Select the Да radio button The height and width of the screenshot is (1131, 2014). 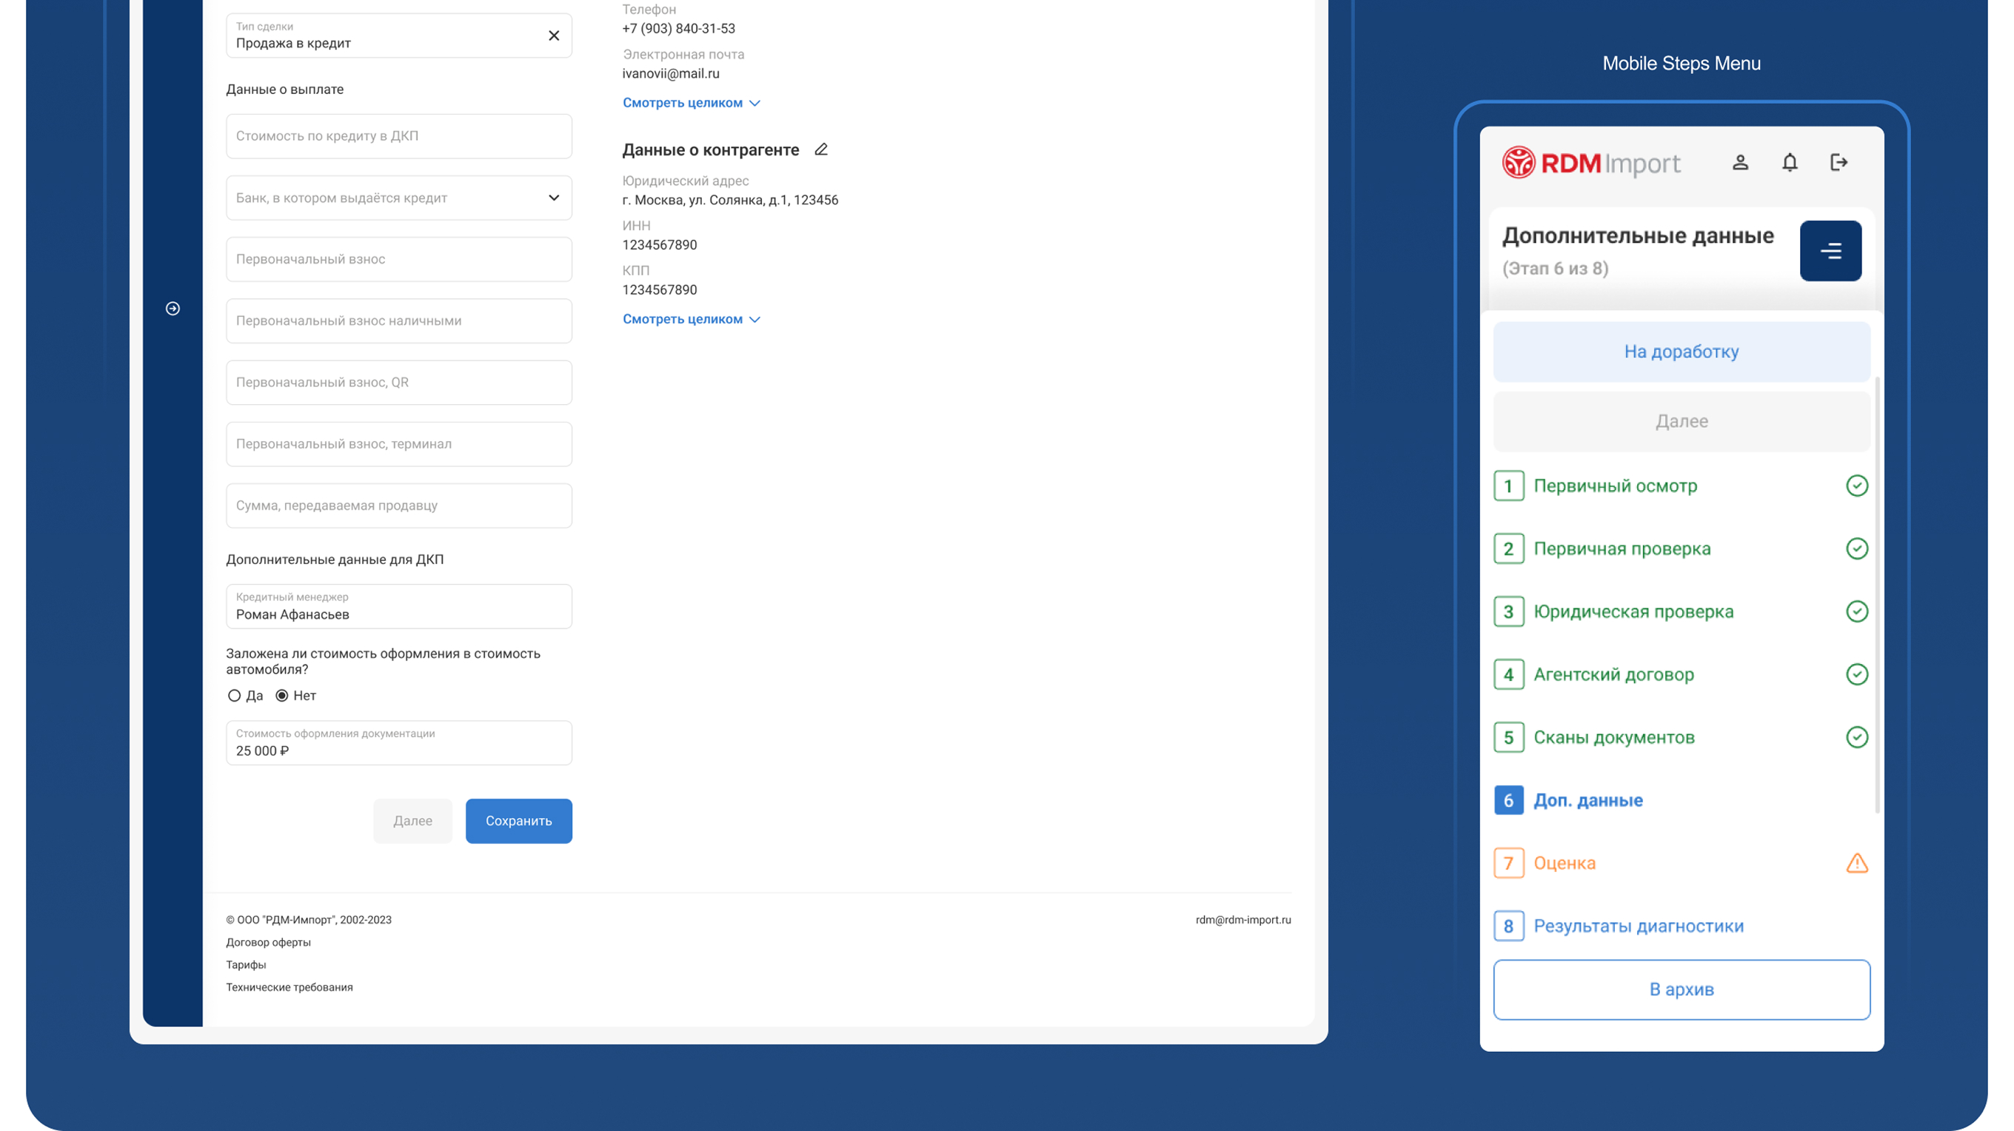234,696
